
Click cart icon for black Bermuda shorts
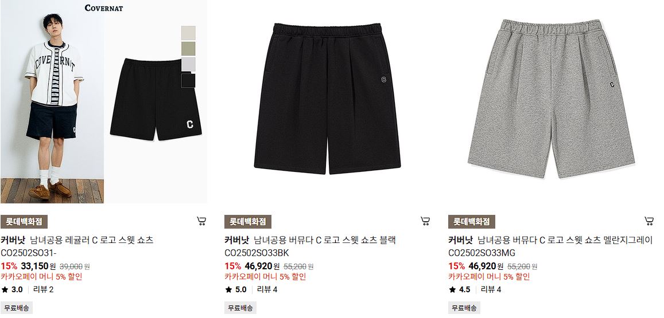coord(425,221)
